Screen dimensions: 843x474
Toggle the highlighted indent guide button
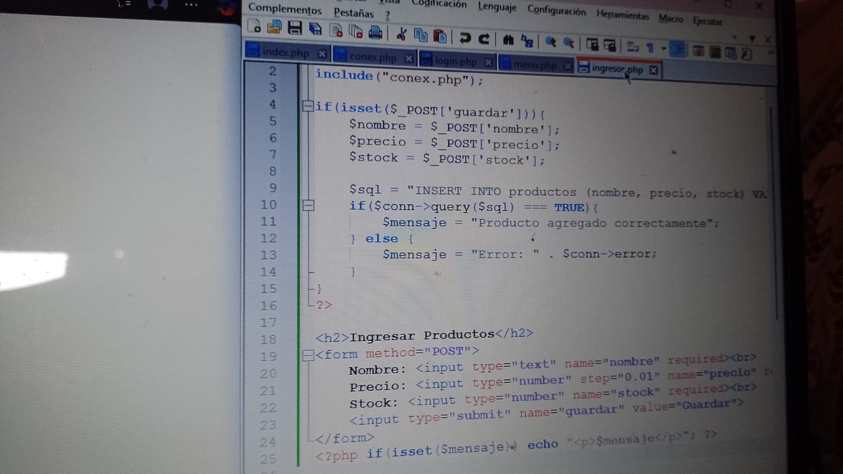point(678,50)
